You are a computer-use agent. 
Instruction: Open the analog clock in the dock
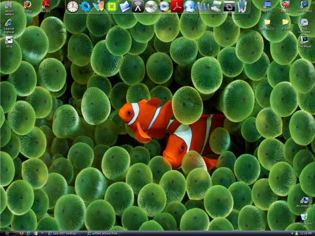(72, 6)
